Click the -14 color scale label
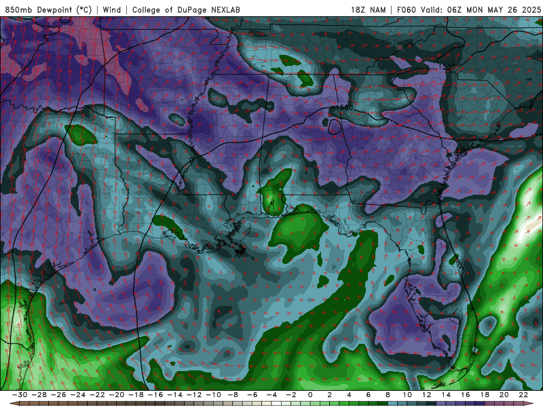 pyautogui.click(x=174, y=395)
